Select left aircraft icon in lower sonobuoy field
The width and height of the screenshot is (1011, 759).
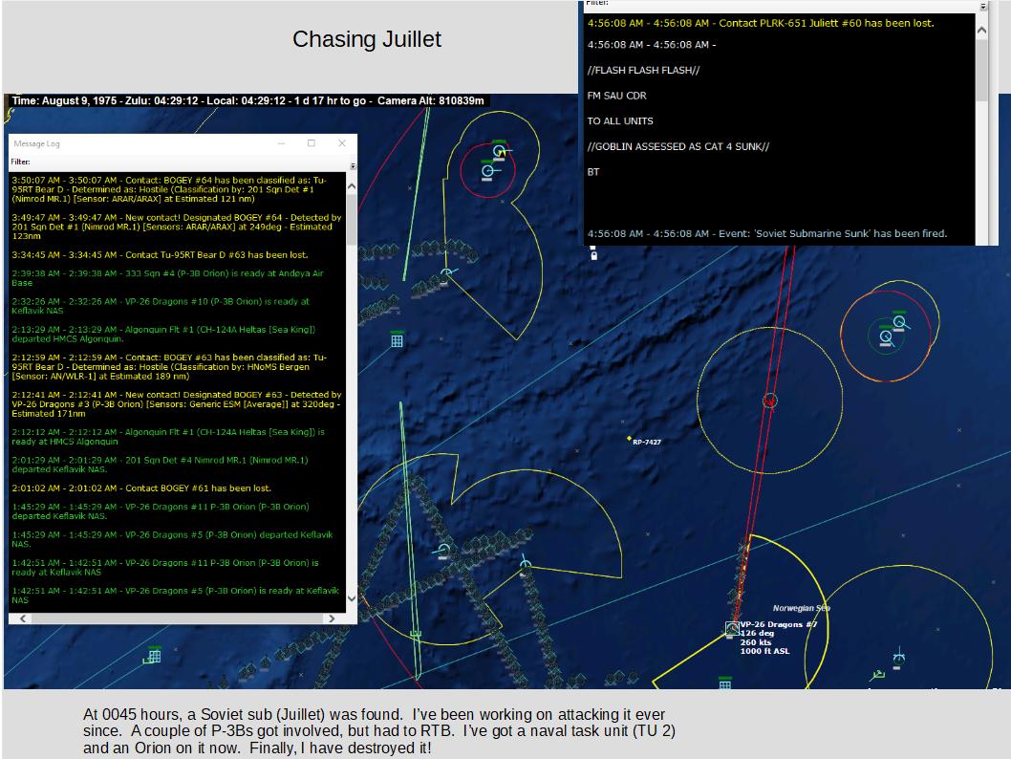pos(443,550)
